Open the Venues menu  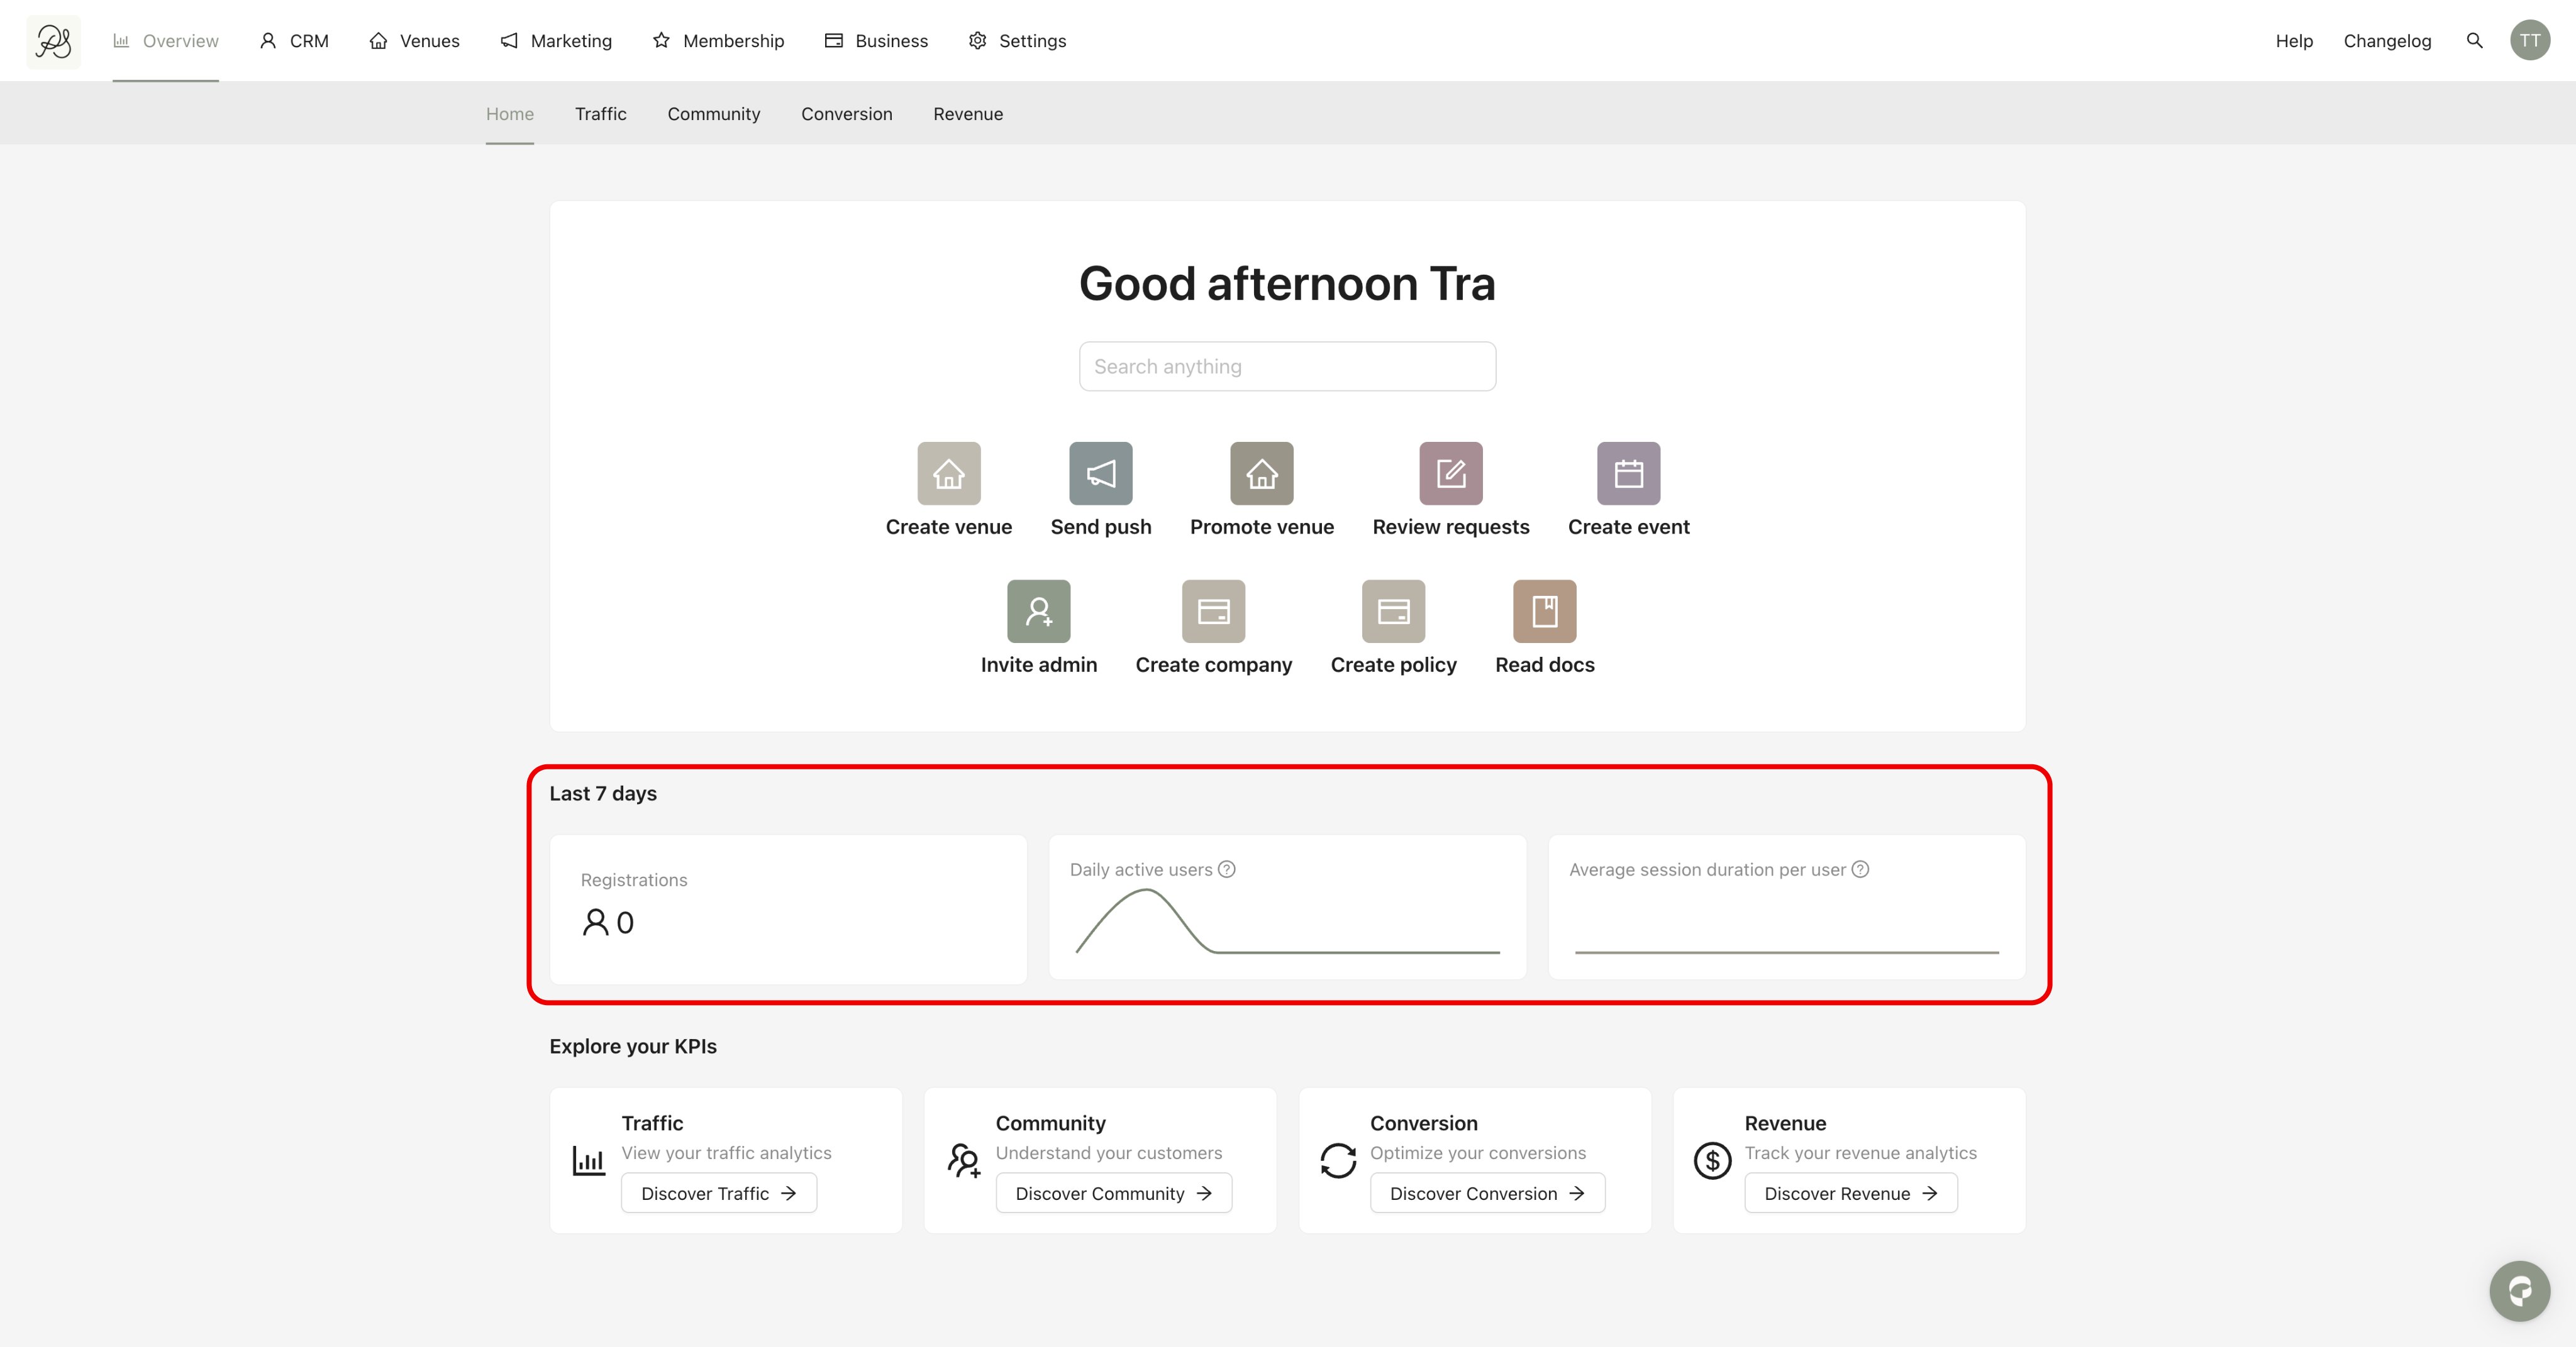(414, 41)
